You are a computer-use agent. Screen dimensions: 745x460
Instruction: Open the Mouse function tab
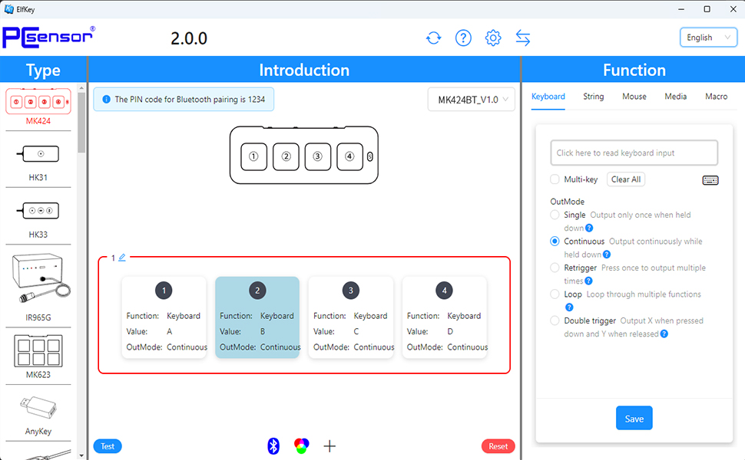point(634,97)
